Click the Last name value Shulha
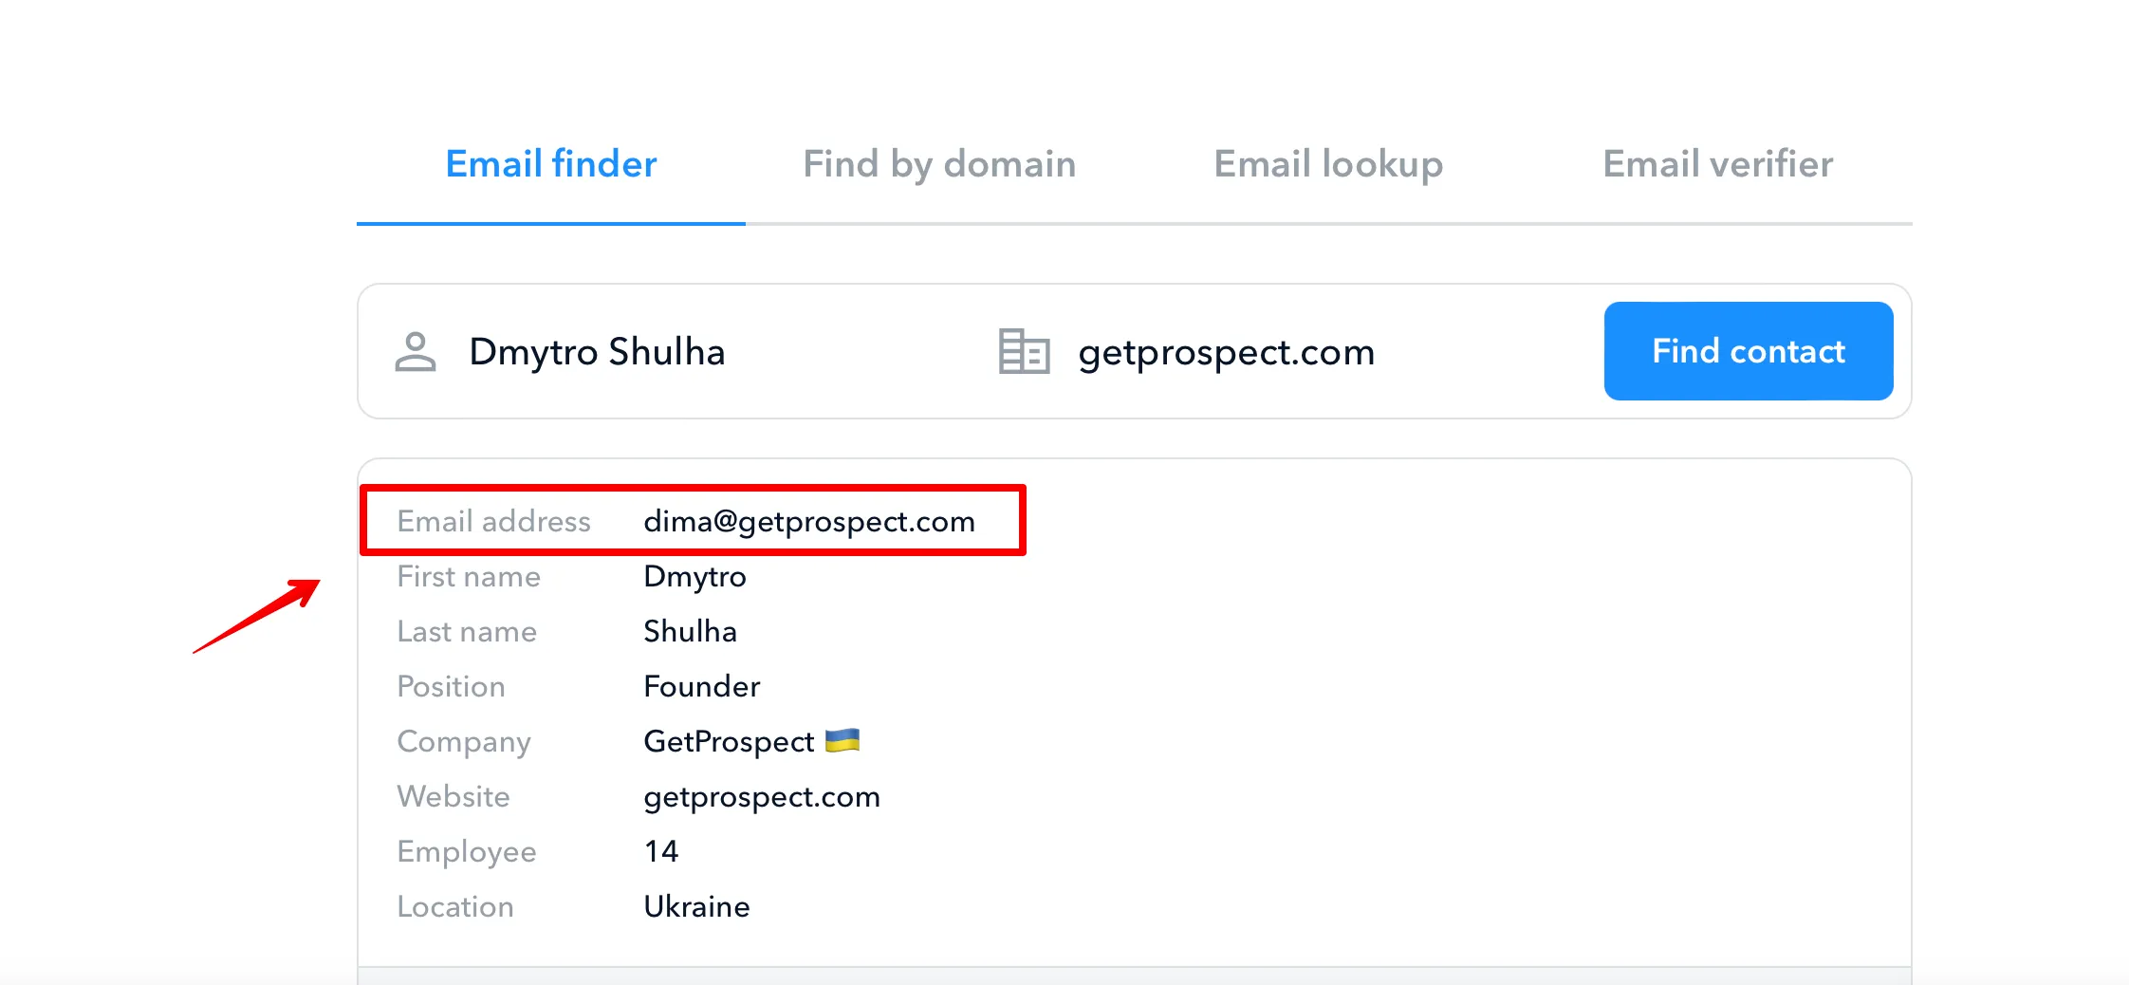Screen dimensions: 2129x985 tap(690, 631)
